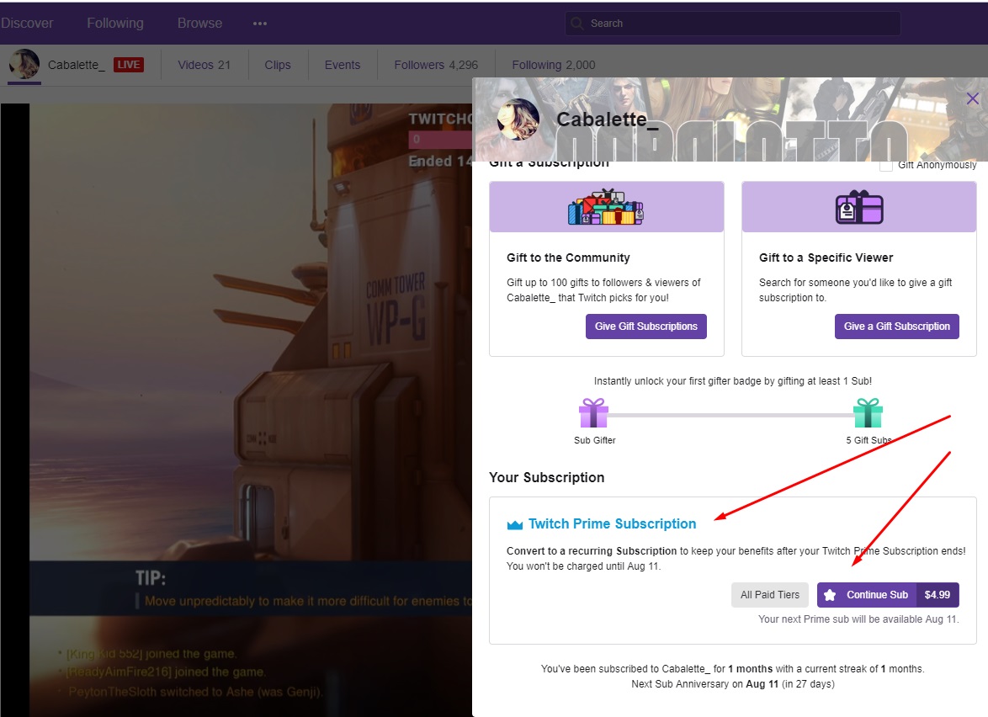Click the Twitch Prime crown icon
Image resolution: width=988 pixels, height=717 pixels.
point(515,525)
